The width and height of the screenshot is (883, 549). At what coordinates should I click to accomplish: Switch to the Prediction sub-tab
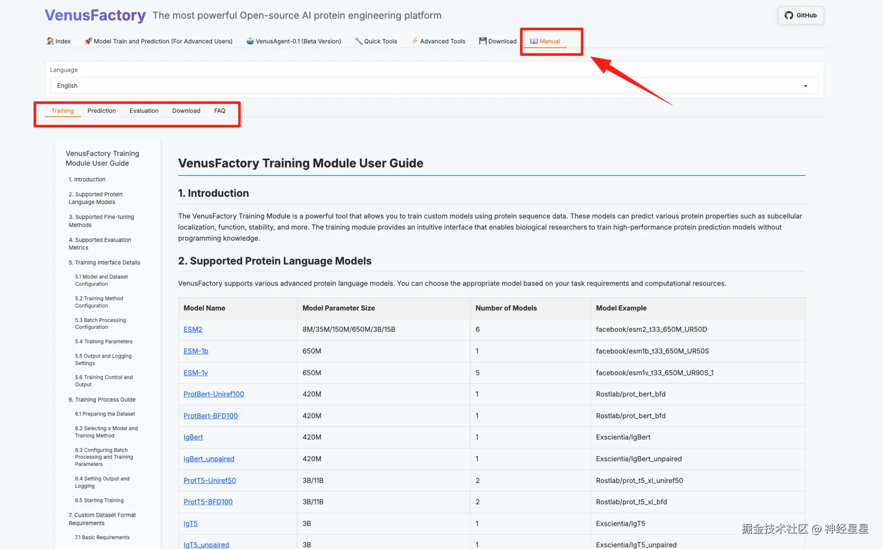[x=101, y=111]
